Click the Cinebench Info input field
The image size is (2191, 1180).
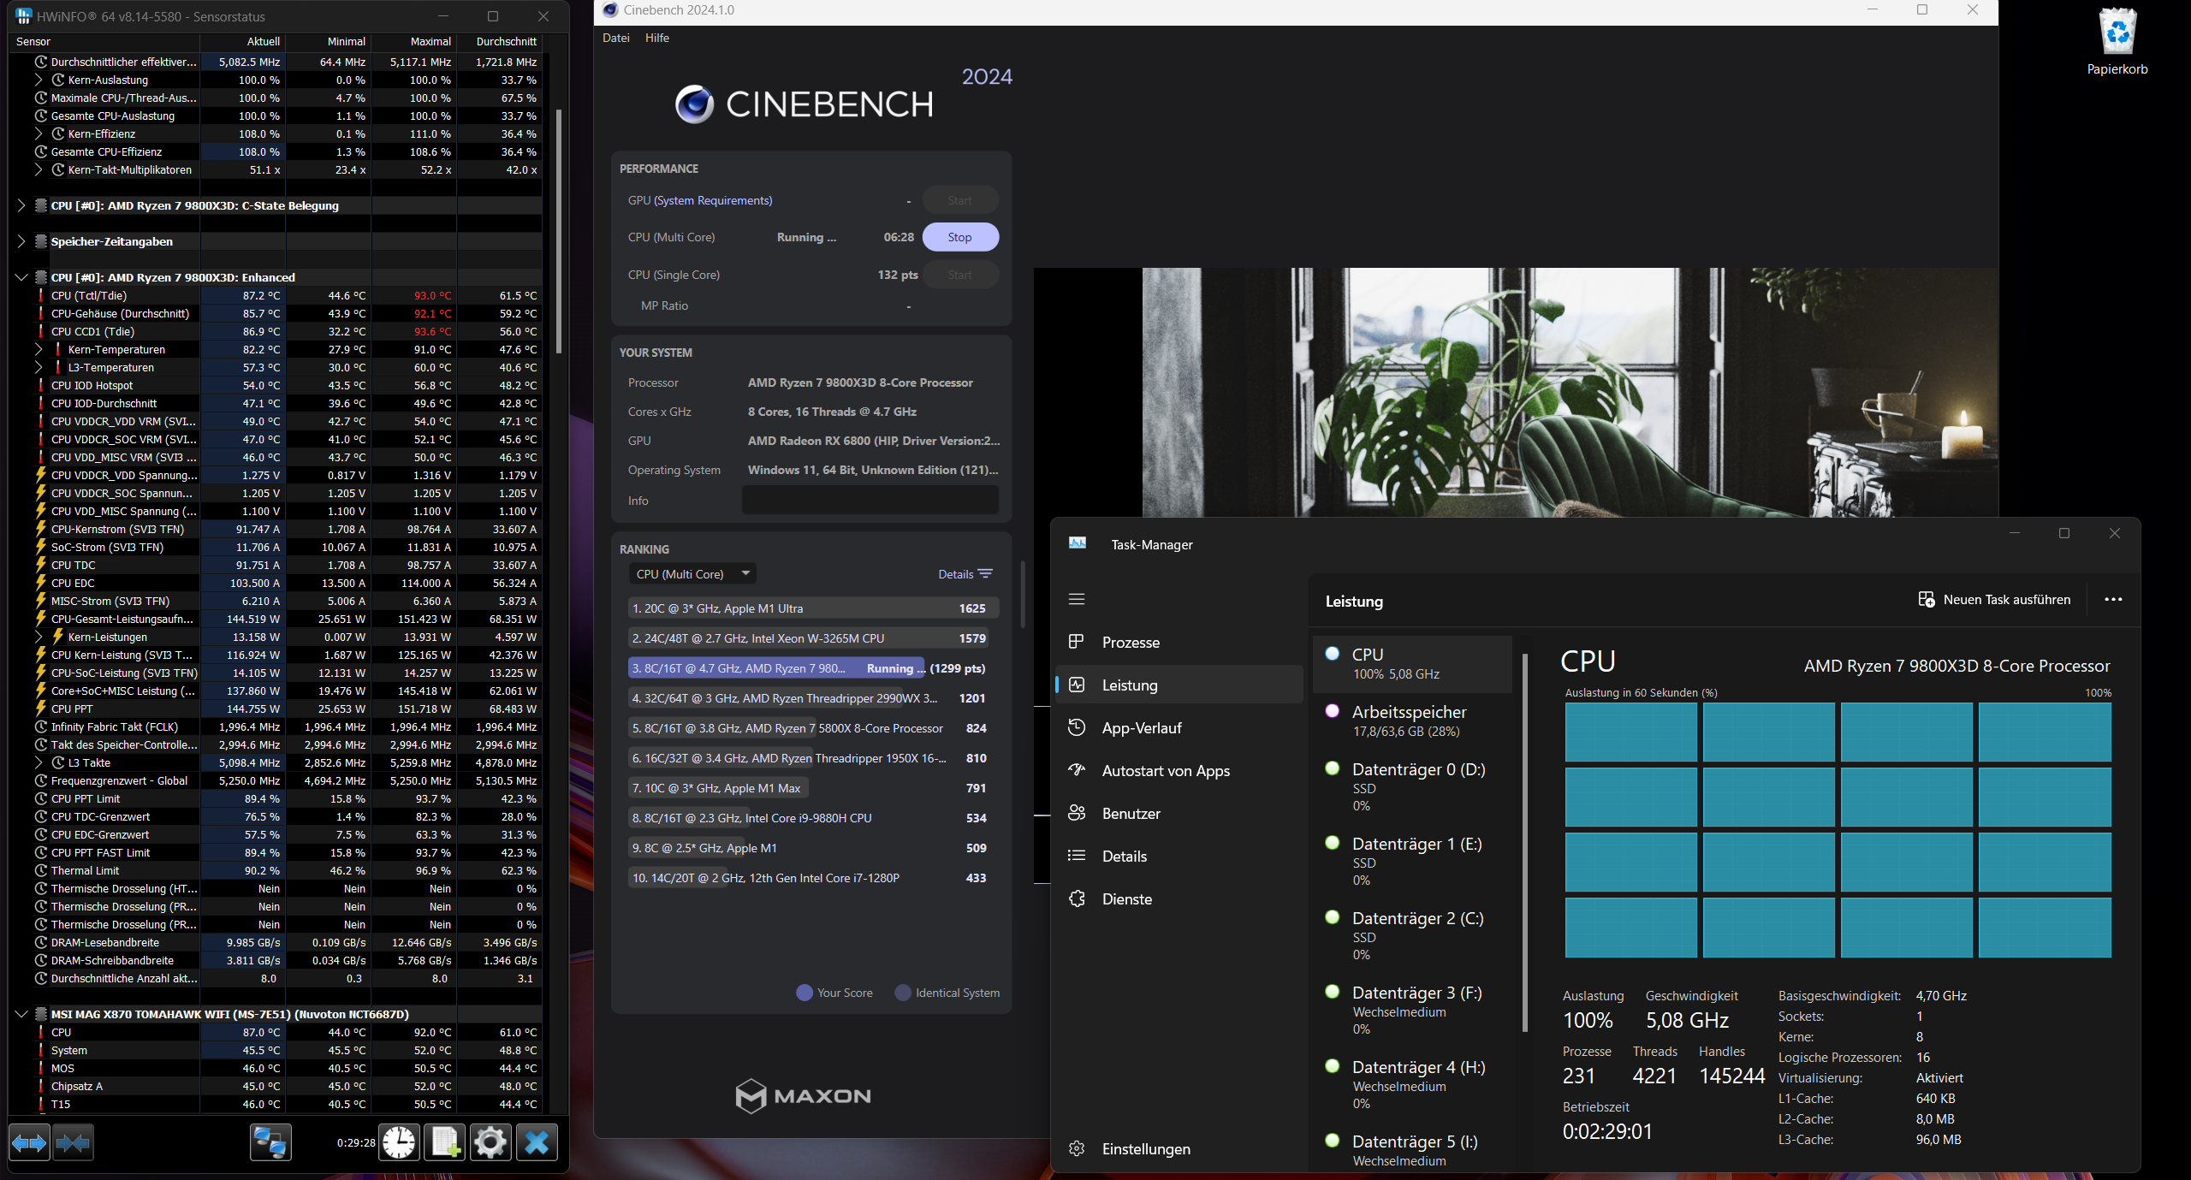click(x=870, y=501)
